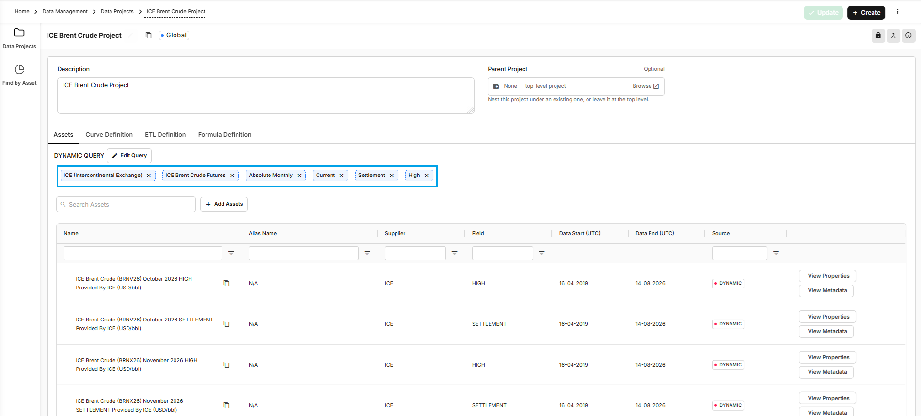Go to Data Management in the breadcrumb
The height and width of the screenshot is (416, 921).
[65, 11]
